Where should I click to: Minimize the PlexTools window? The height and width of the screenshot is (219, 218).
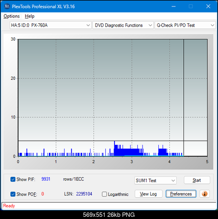(174, 7)
